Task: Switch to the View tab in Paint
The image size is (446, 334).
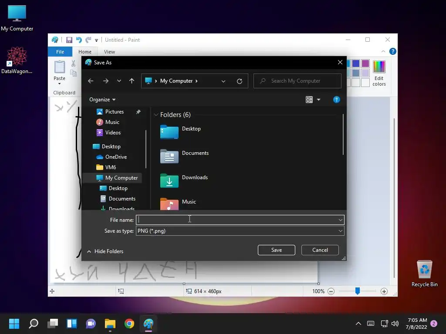Action: coord(109,52)
